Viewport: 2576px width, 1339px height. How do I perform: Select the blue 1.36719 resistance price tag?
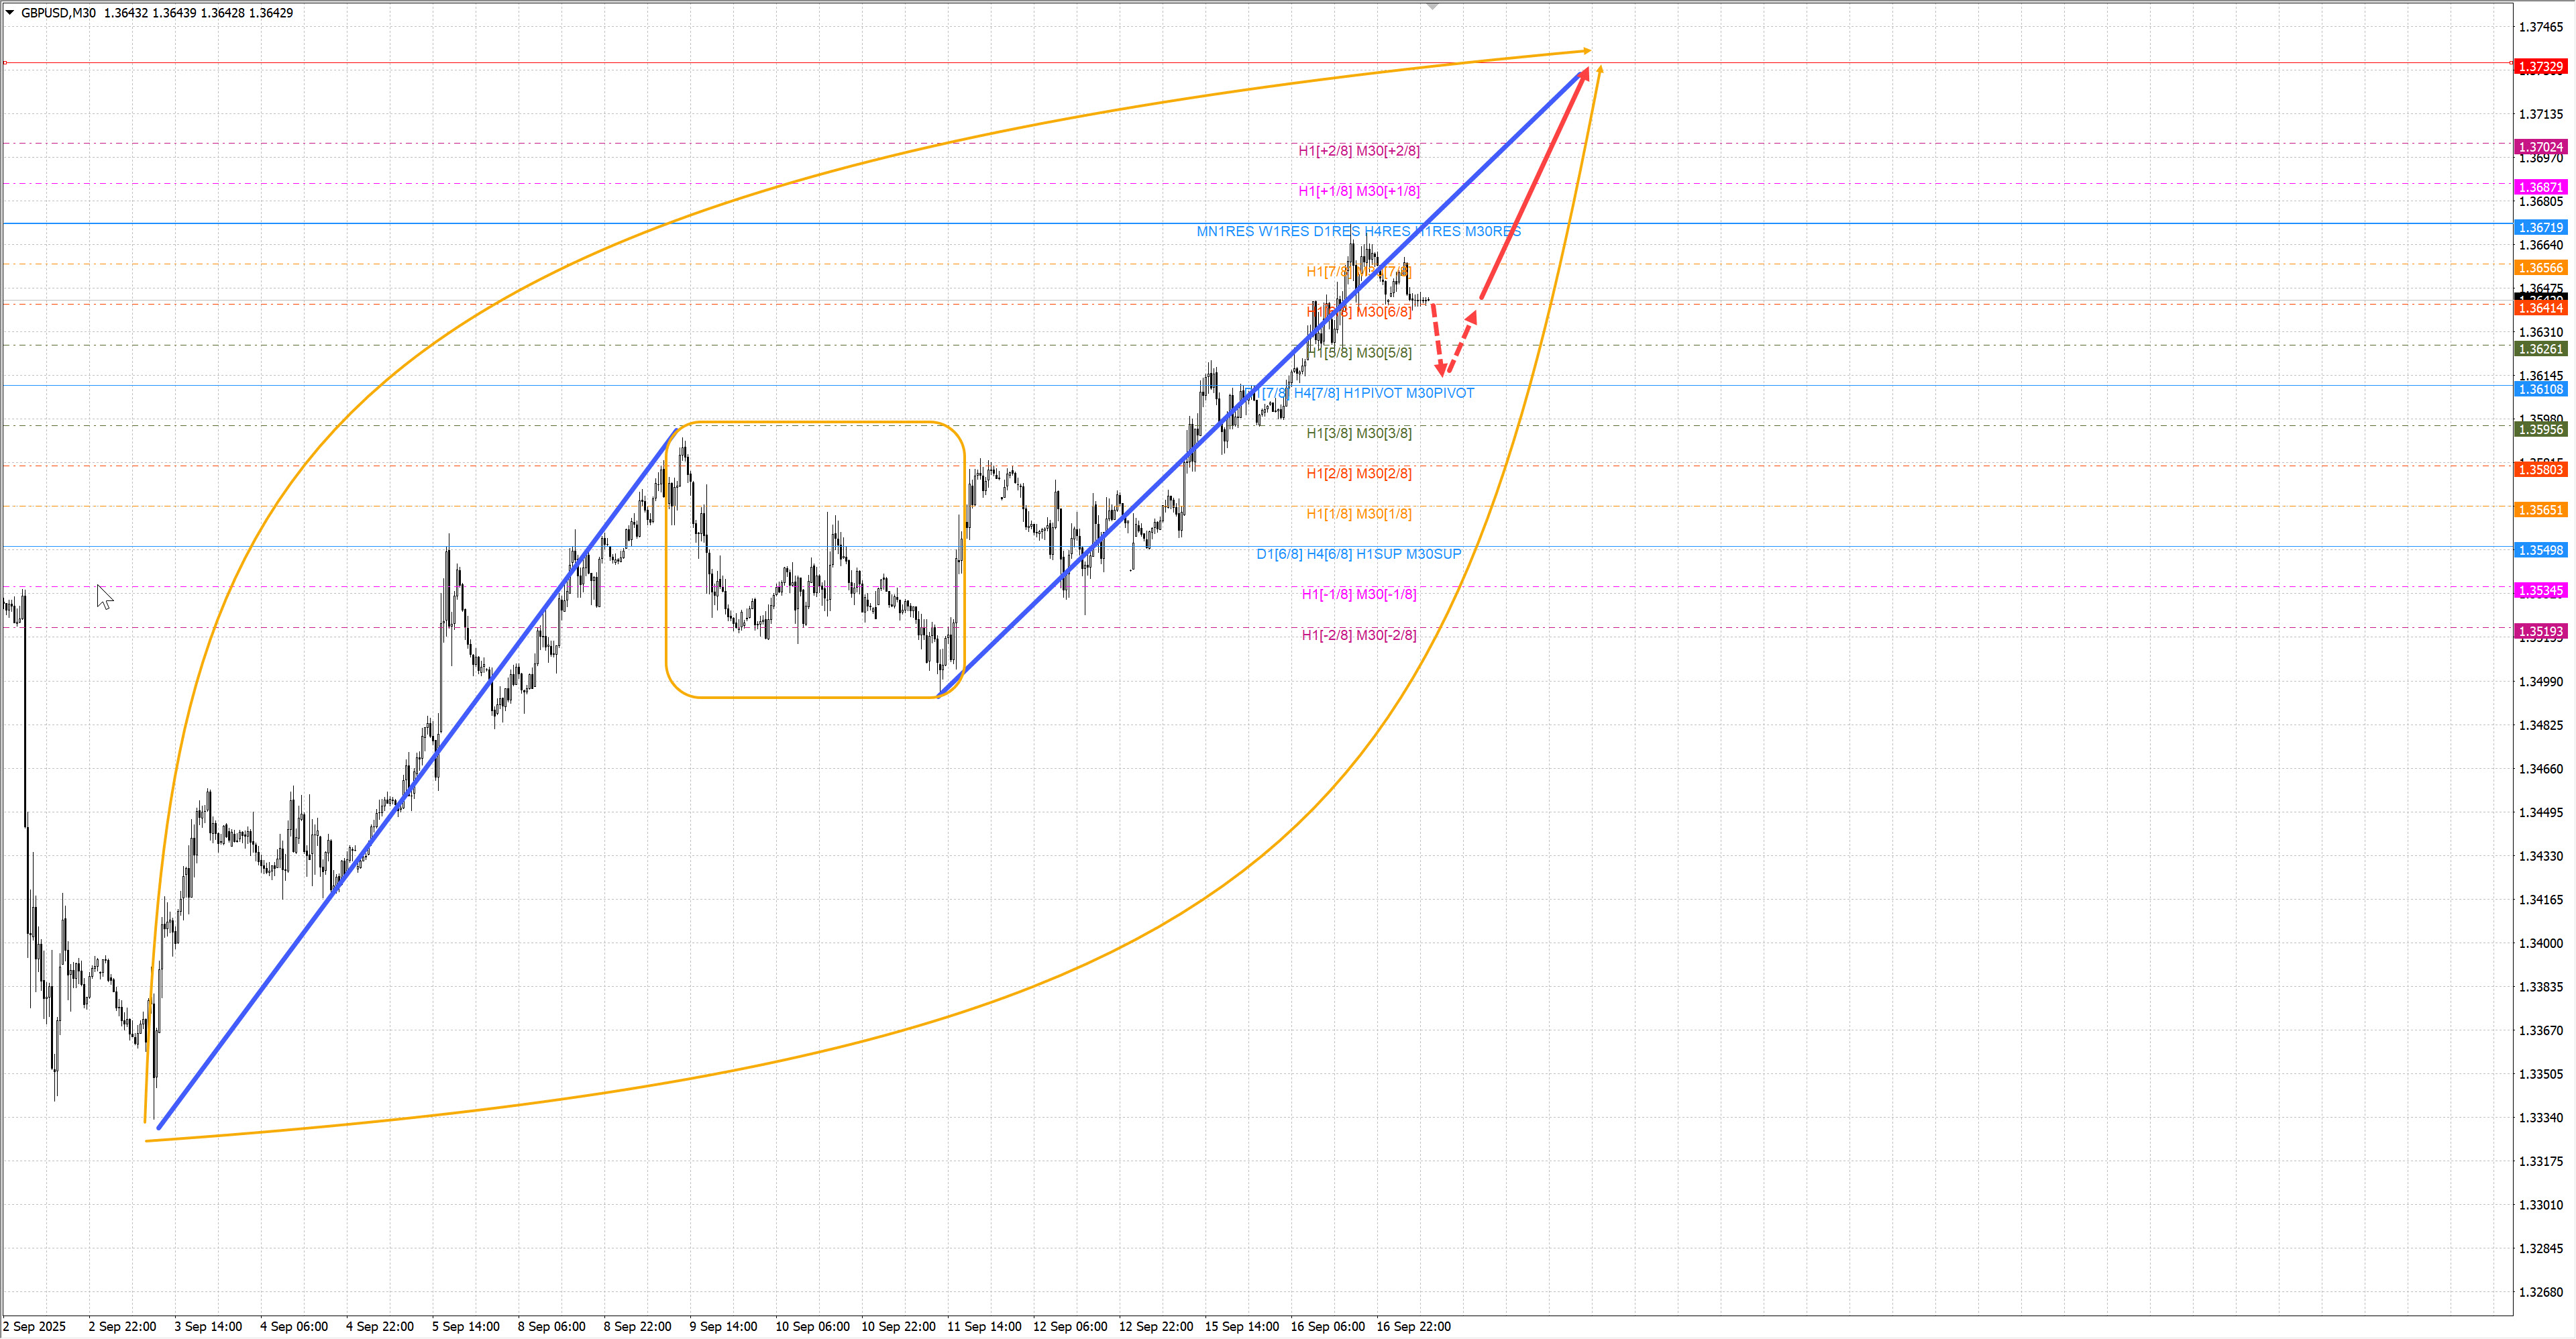(2540, 228)
